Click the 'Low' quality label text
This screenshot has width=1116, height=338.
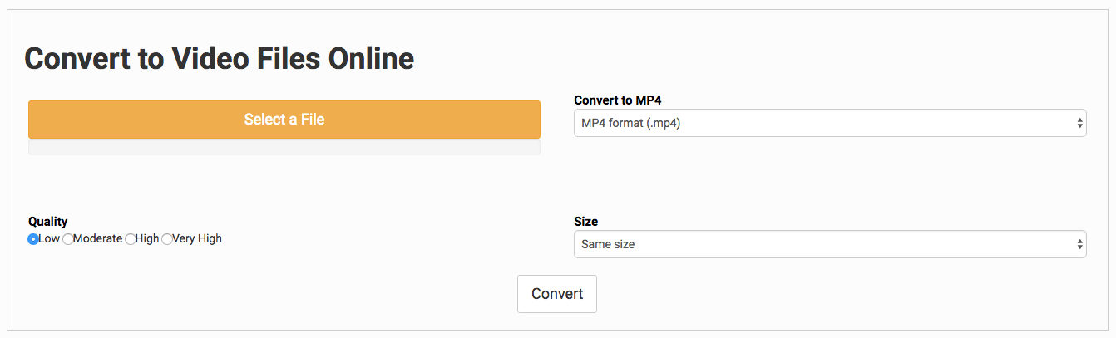click(x=49, y=239)
